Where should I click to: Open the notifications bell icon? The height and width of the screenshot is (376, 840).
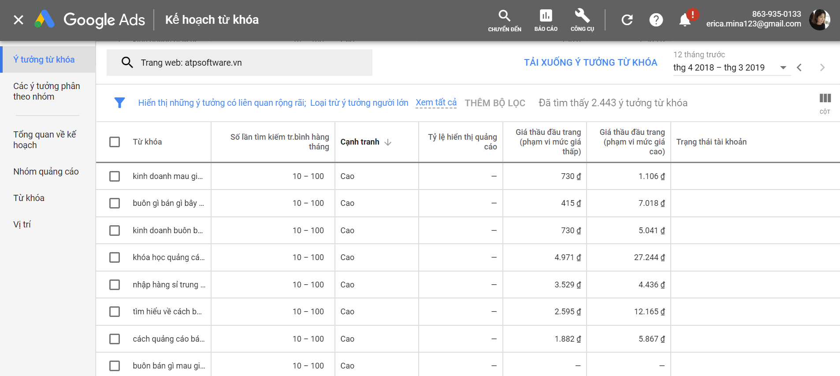[685, 20]
